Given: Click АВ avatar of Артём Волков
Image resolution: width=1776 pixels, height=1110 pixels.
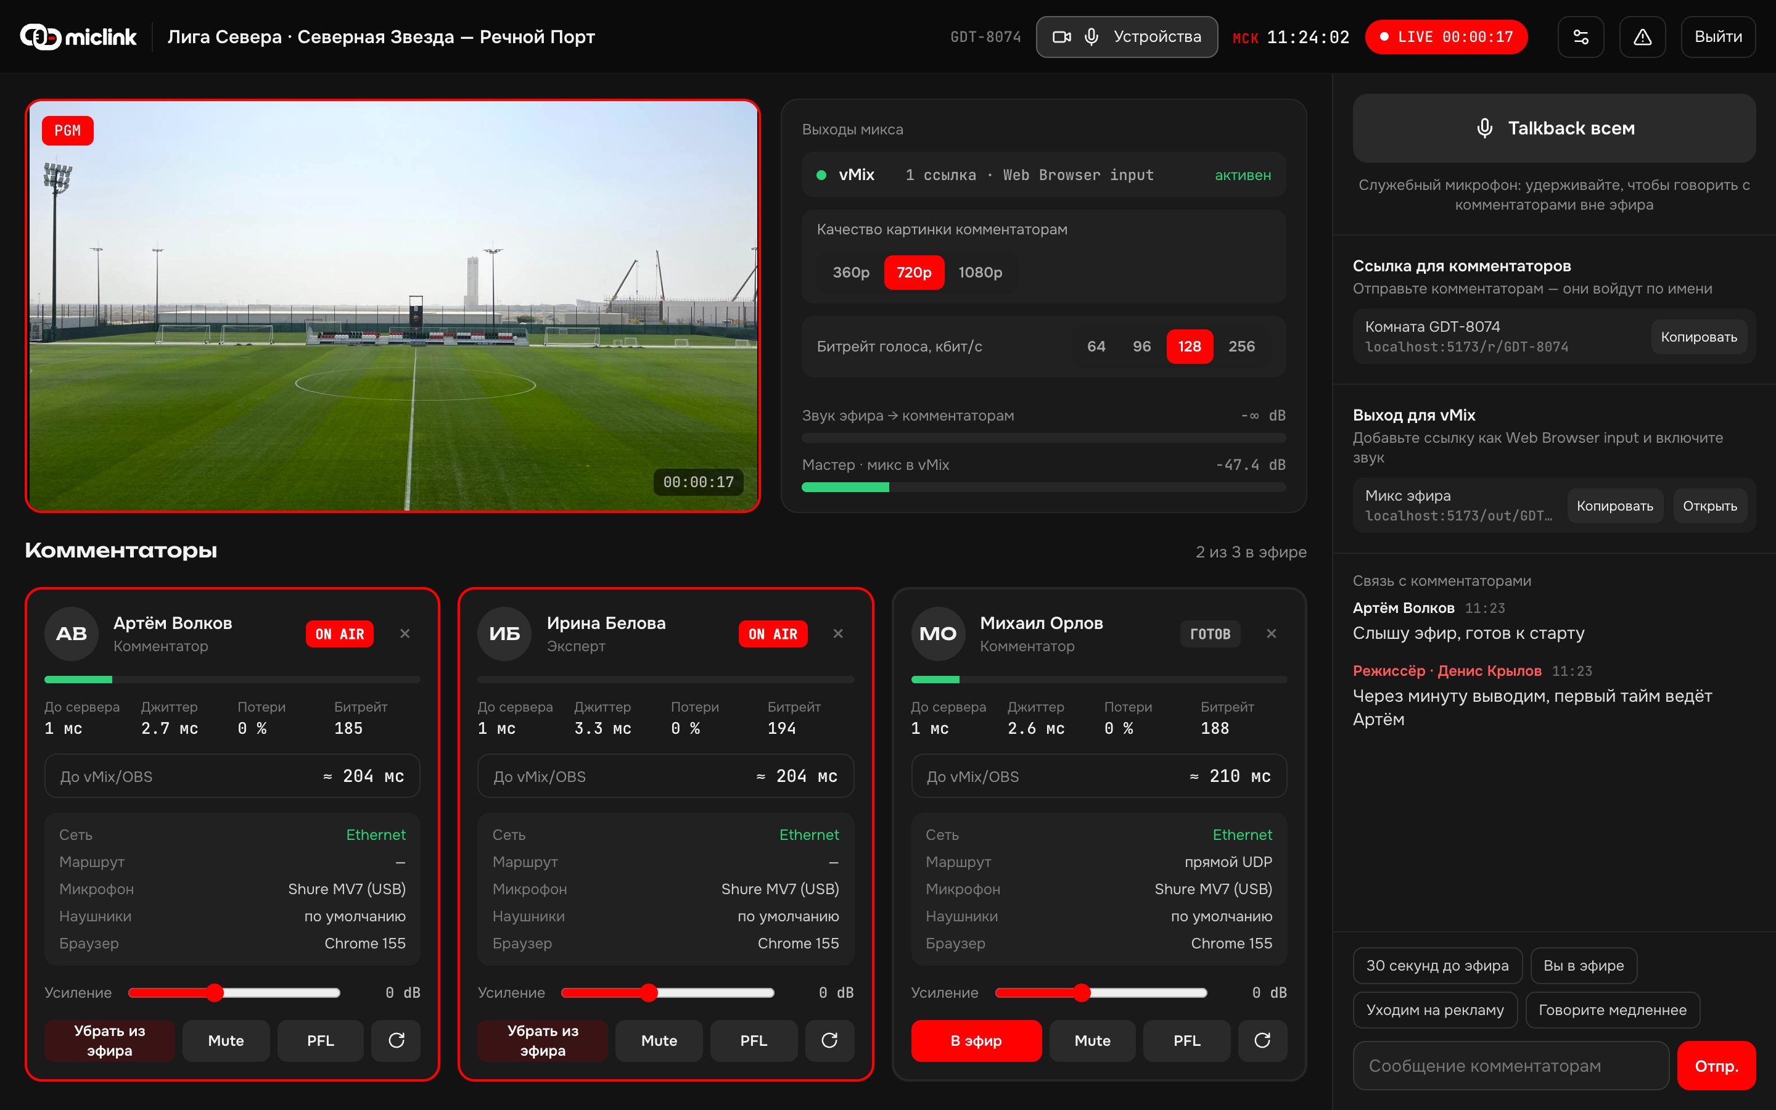Looking at the screenshot, I should click(x=71, y=633).
